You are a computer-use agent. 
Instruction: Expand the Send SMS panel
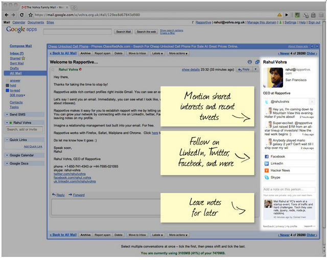[6, 115]
